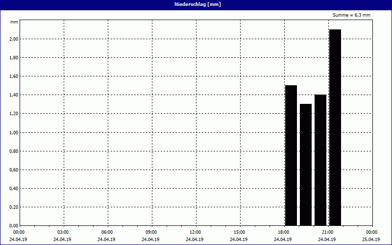The height and width of the screenshot is (245, 392).
Task: Click the 'Niederschlag [mm]' chart title
Action: [196, 4]
